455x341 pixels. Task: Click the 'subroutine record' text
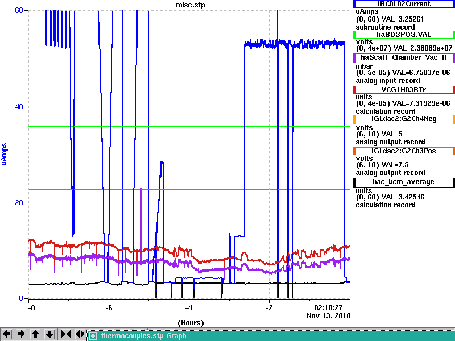[x=386, y=27]
